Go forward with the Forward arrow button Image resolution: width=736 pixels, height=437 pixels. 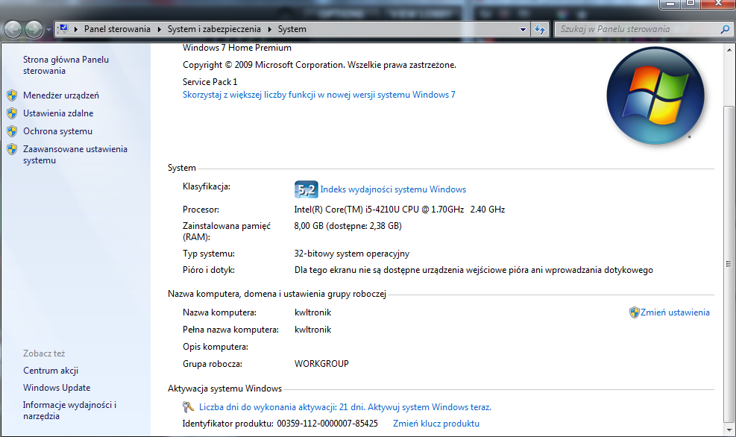[x=34, y=30]
